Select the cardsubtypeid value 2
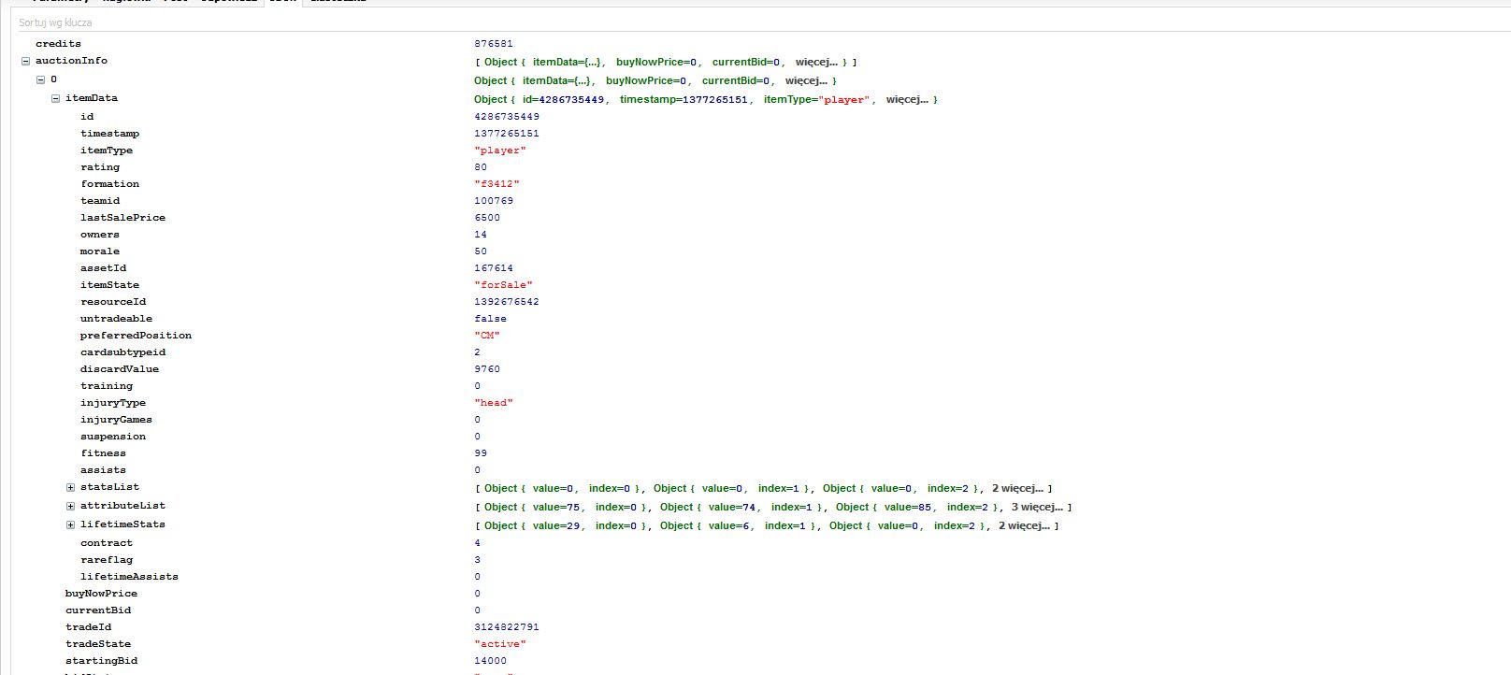This screenshot has height=675, width=1511. tap(477, 352)
